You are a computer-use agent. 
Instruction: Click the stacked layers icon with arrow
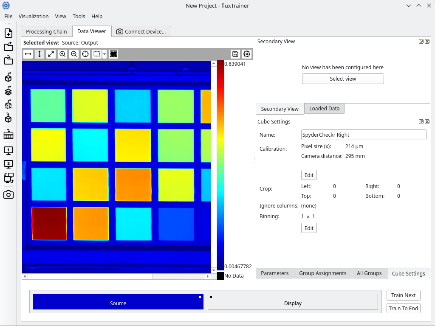(8, 91)
